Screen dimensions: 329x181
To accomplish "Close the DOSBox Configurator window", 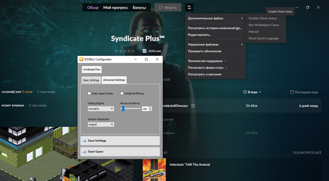I will tap(157, 59).
